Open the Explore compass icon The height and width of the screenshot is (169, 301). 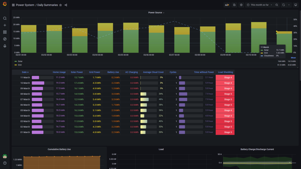(5, 39)
